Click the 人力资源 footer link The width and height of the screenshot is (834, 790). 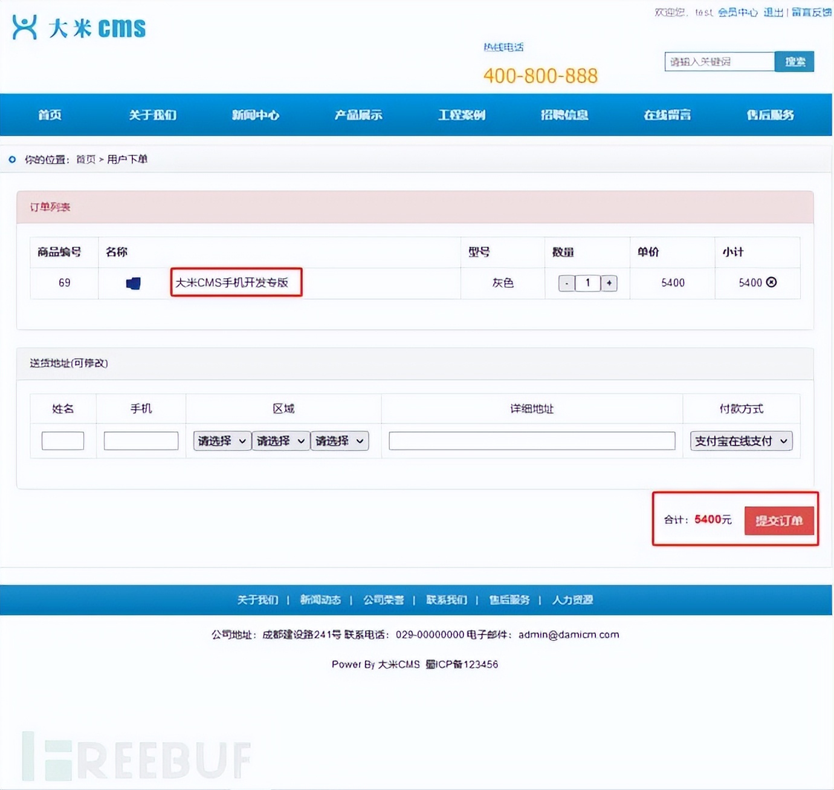point(572,599)
